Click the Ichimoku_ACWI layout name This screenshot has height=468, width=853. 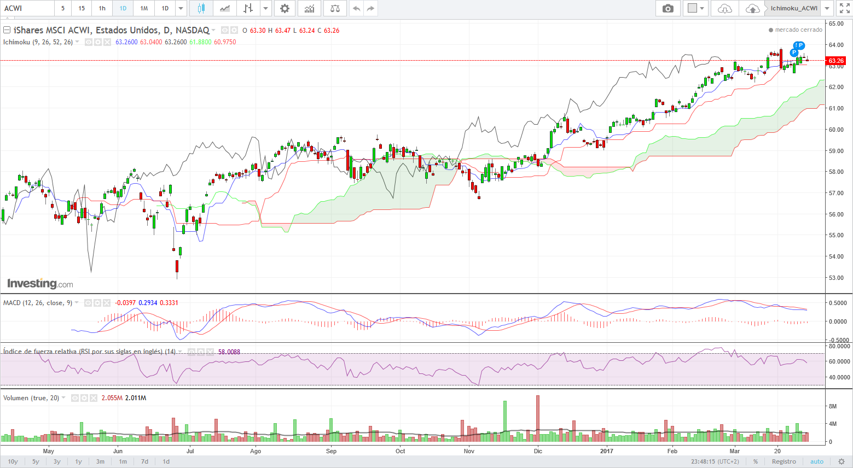[x=794, y=8]
